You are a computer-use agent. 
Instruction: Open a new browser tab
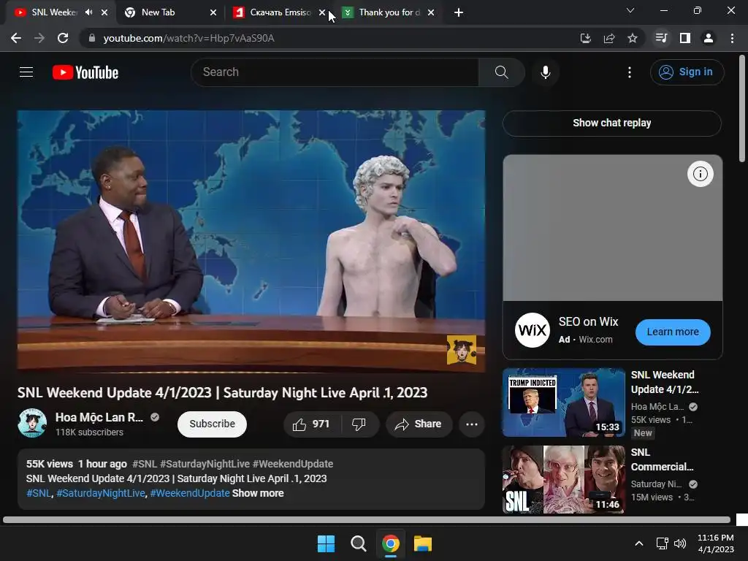[459, 12]
